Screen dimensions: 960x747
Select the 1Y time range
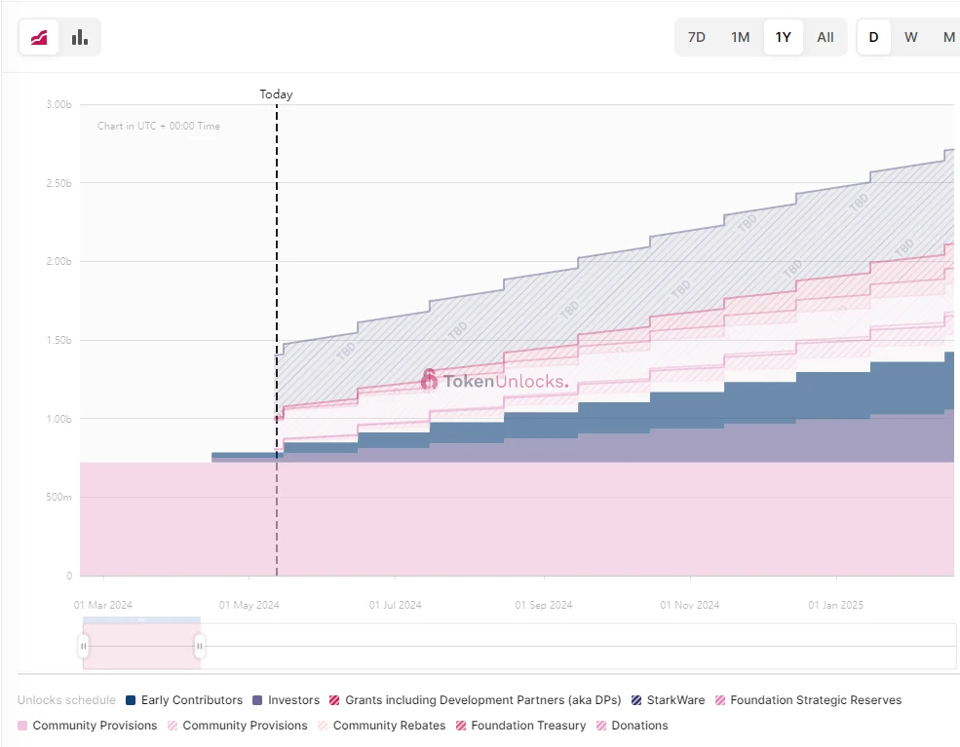tap(783, 37)
